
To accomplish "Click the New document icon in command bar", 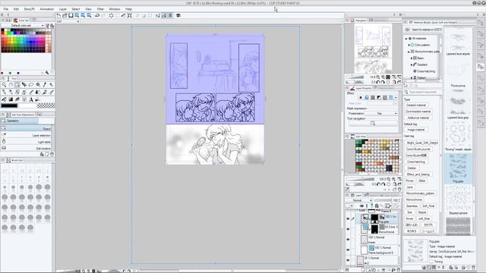I will pos(58,15).
